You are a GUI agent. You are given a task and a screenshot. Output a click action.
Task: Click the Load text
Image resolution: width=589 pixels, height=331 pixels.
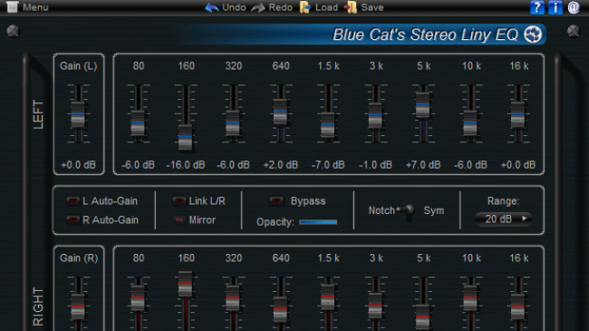click(x=326, y=7)
